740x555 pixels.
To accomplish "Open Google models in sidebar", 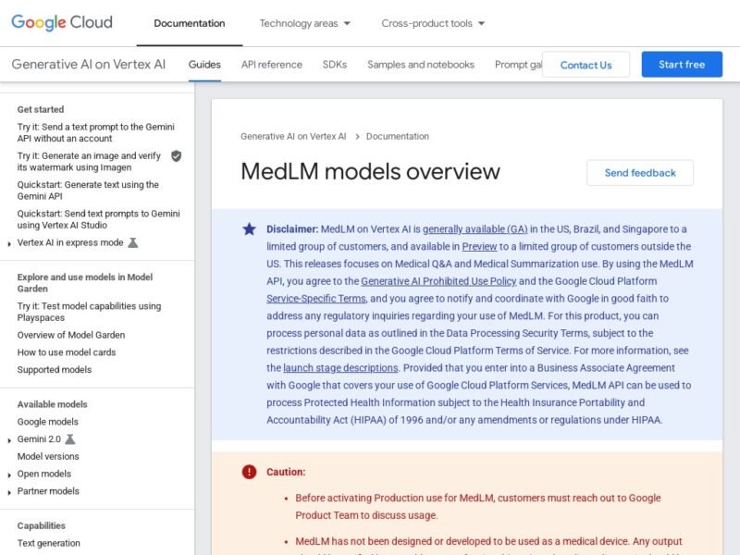I will (x=48, y=422).
